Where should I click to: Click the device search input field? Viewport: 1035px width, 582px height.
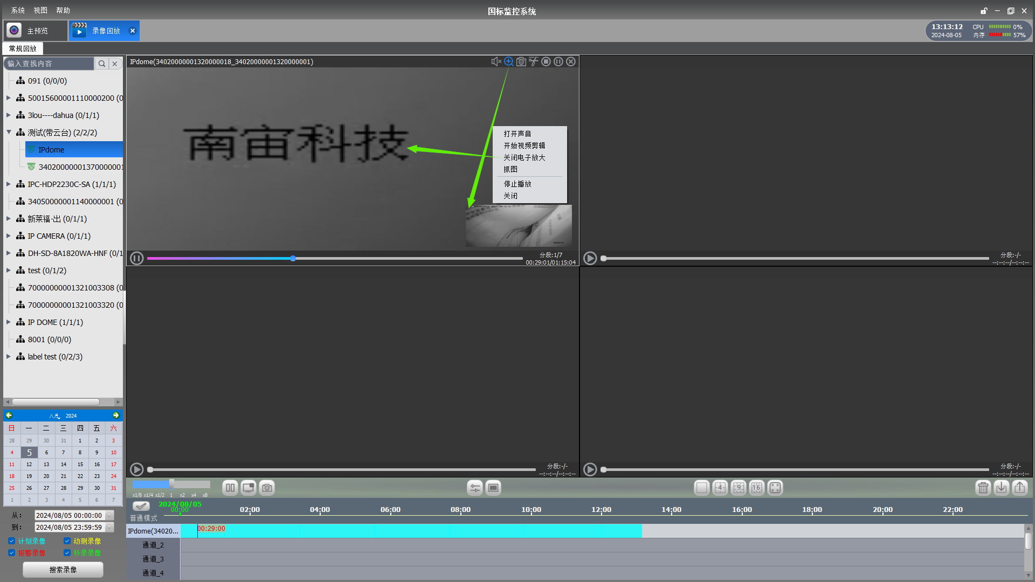pos(49,64)
